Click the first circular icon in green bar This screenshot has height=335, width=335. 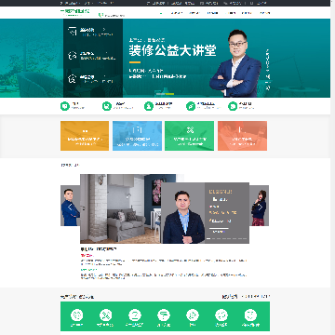pos(76,315)
